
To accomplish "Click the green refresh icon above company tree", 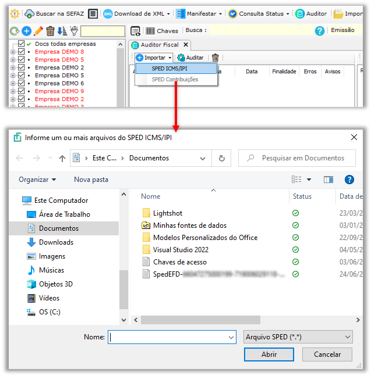I will pyautogui.click(x=15, y=31).
